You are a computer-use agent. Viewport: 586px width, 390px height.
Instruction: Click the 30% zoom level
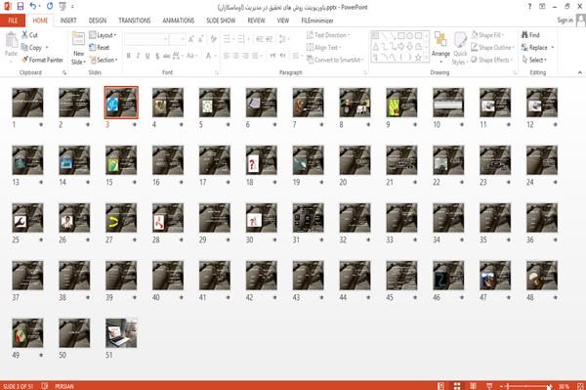point(564,386)
